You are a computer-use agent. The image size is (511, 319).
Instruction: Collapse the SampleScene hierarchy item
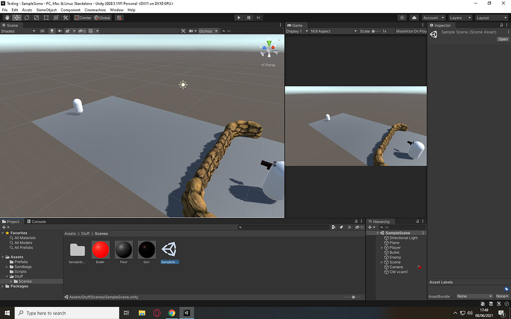pyautogui.click(x=378, y=233)
